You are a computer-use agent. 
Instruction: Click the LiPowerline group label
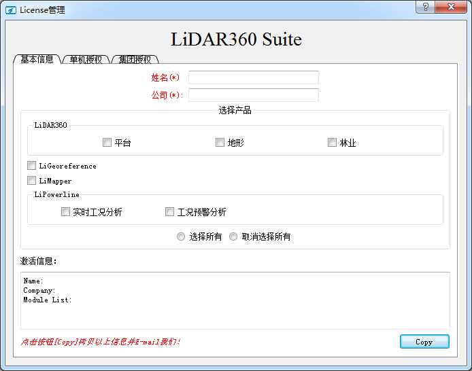(x=57, y=194)
